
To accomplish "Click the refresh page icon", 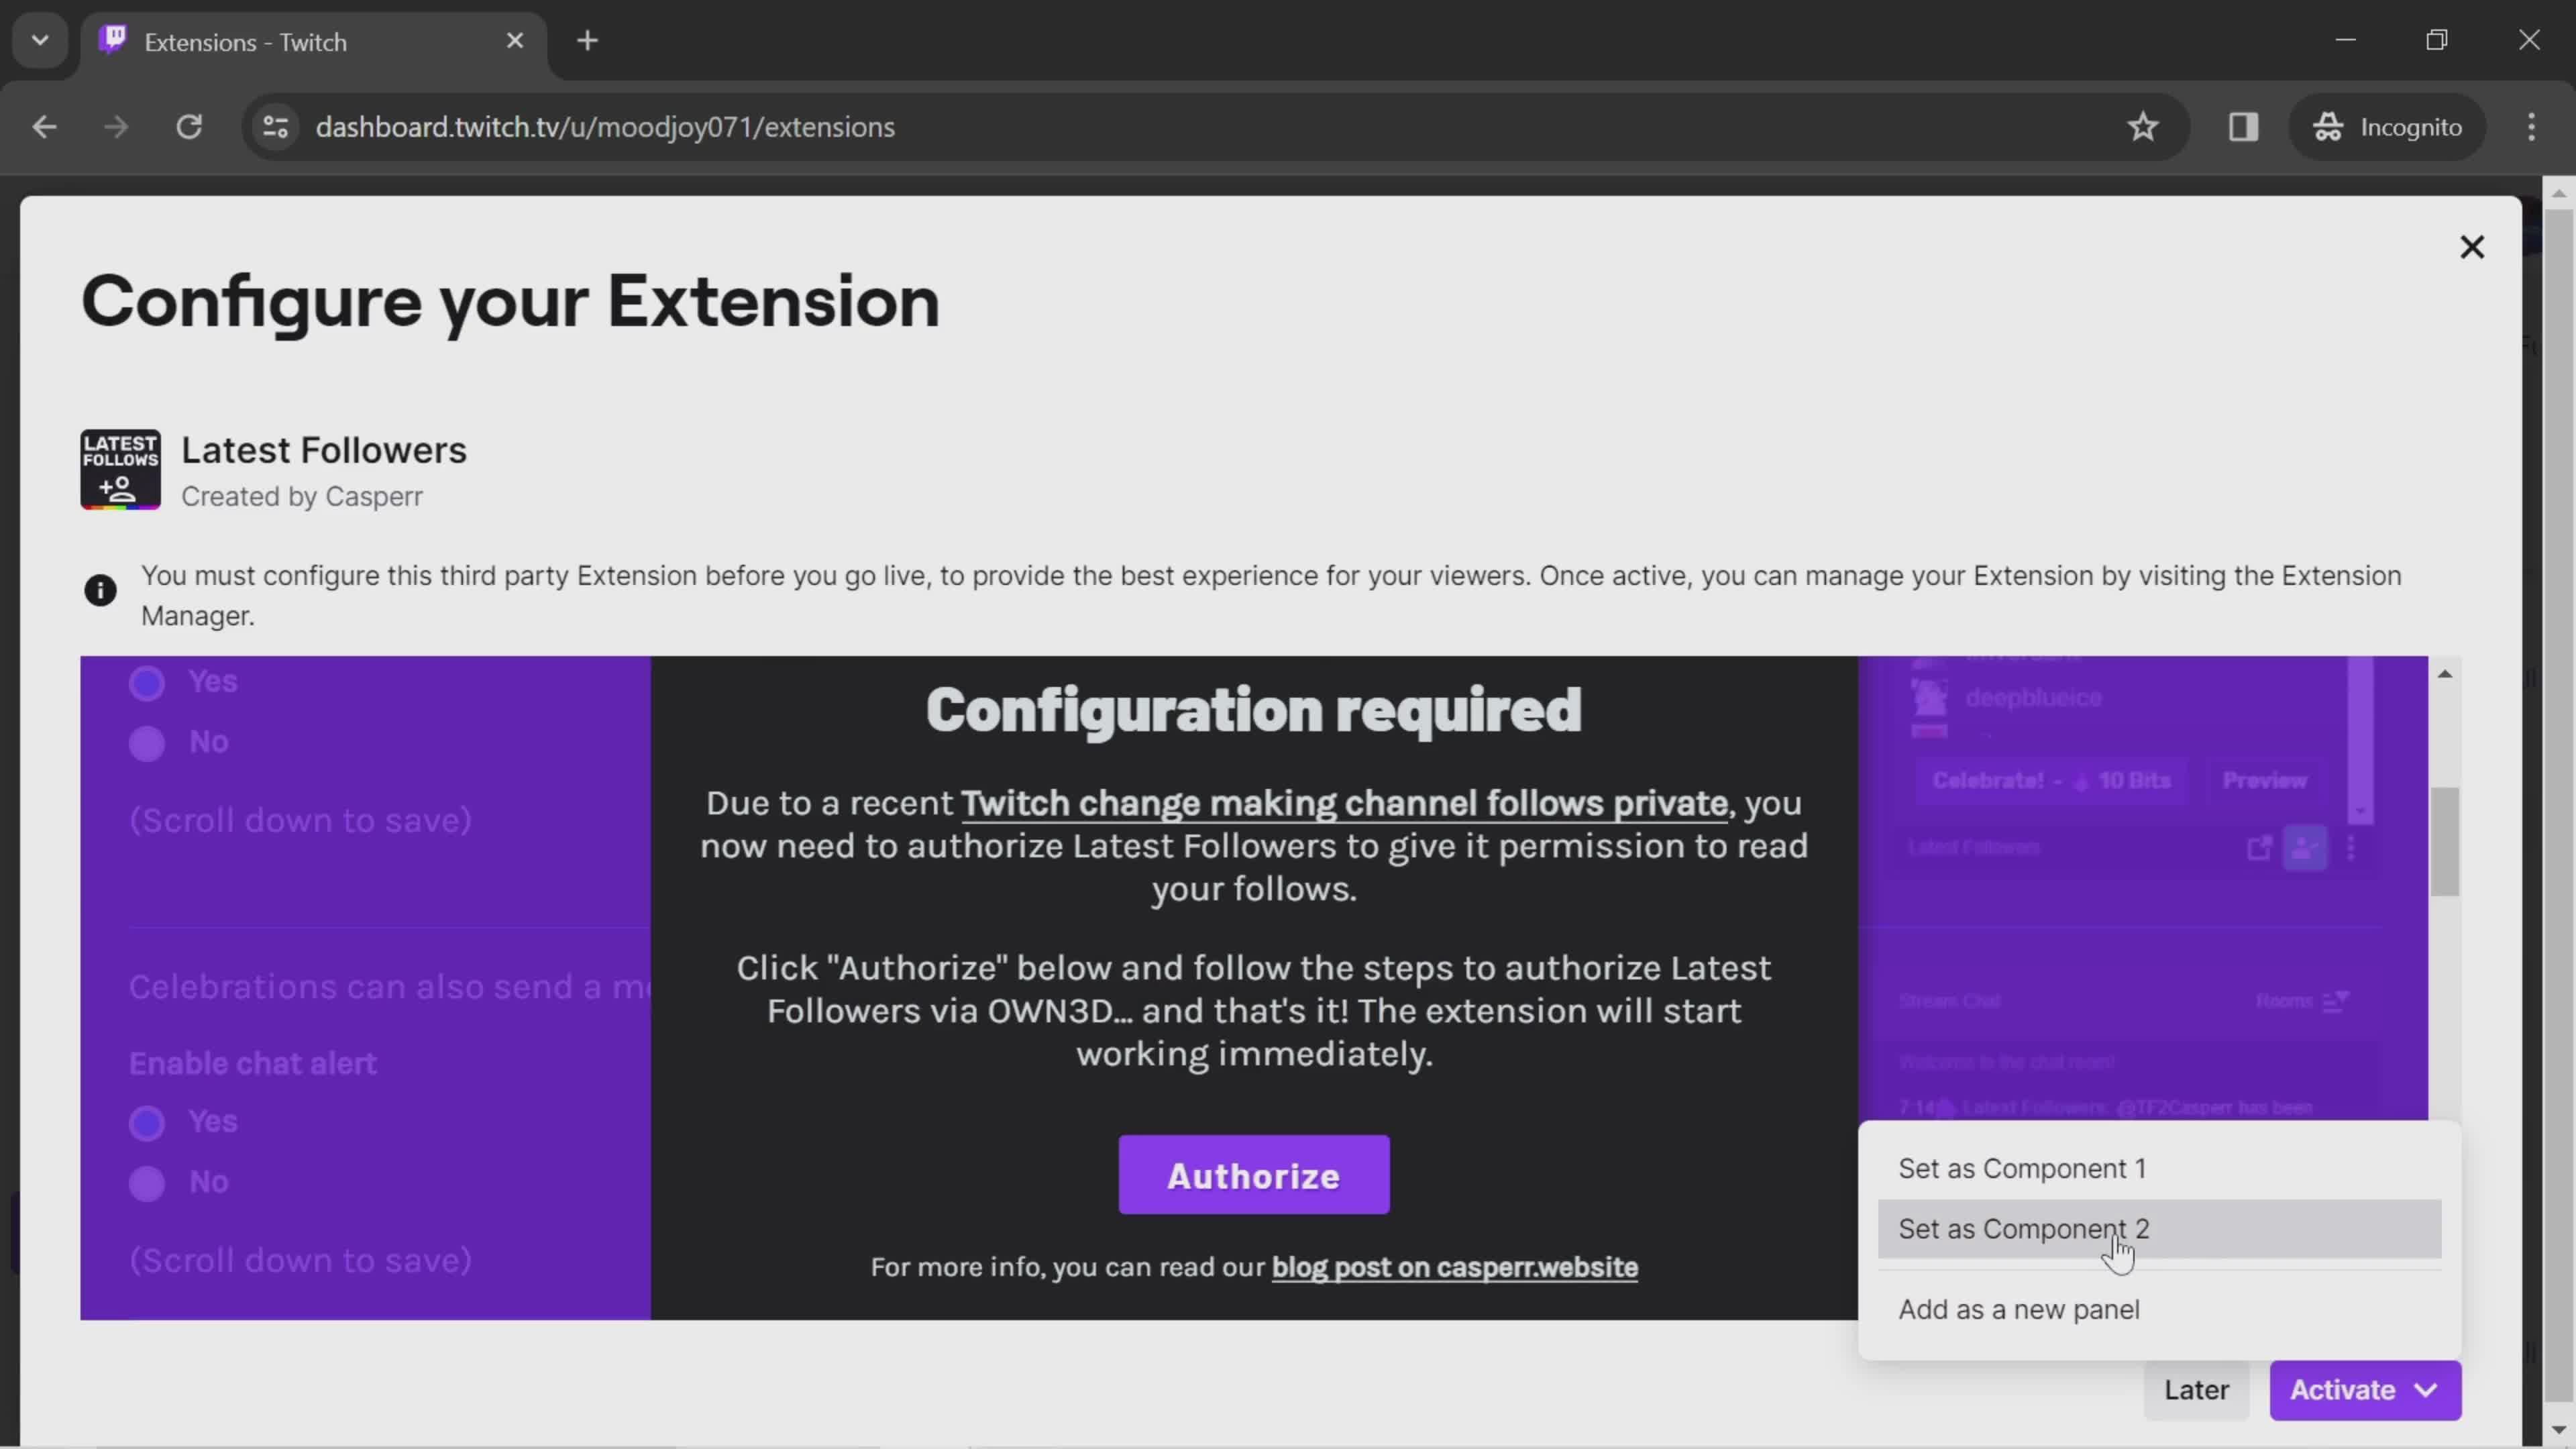I will pos(188,125).
